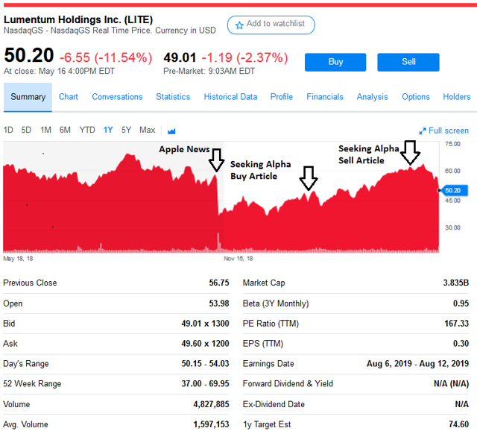
Task: Switch to the Chart tab
Action: pyautogui.click(x=68, y=97)
